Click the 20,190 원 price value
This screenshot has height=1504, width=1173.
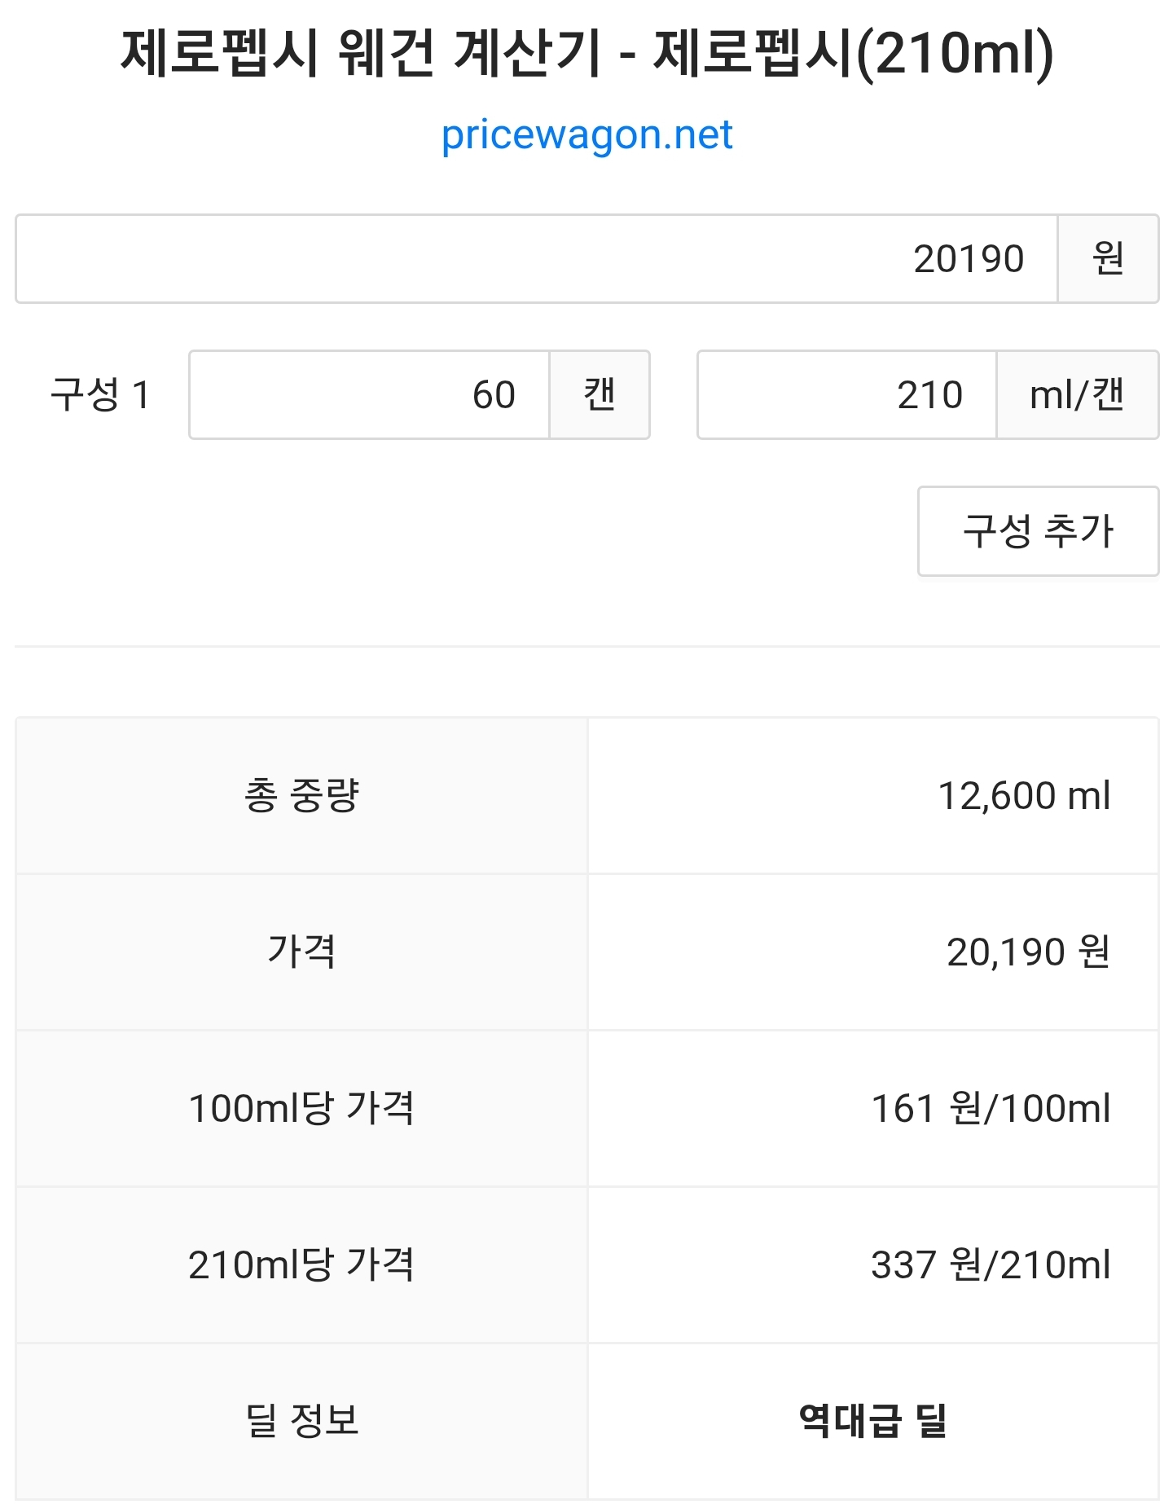(x=1028, y=952)
